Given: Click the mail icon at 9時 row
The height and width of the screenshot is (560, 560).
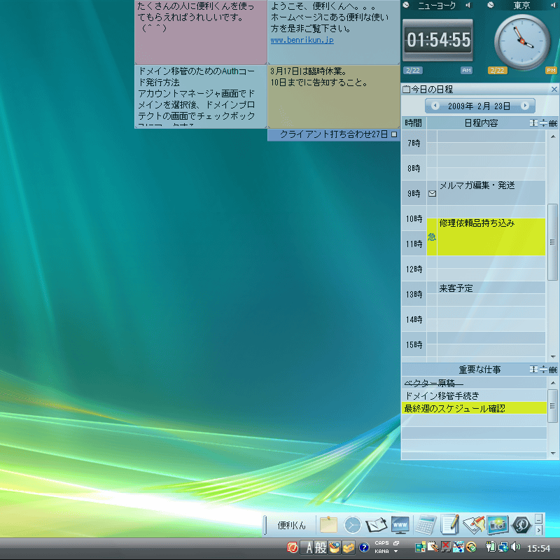Looking at the screenshot, I should tap(432, 194).
